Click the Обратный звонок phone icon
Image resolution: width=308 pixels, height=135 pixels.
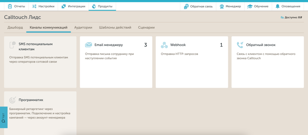240,45
